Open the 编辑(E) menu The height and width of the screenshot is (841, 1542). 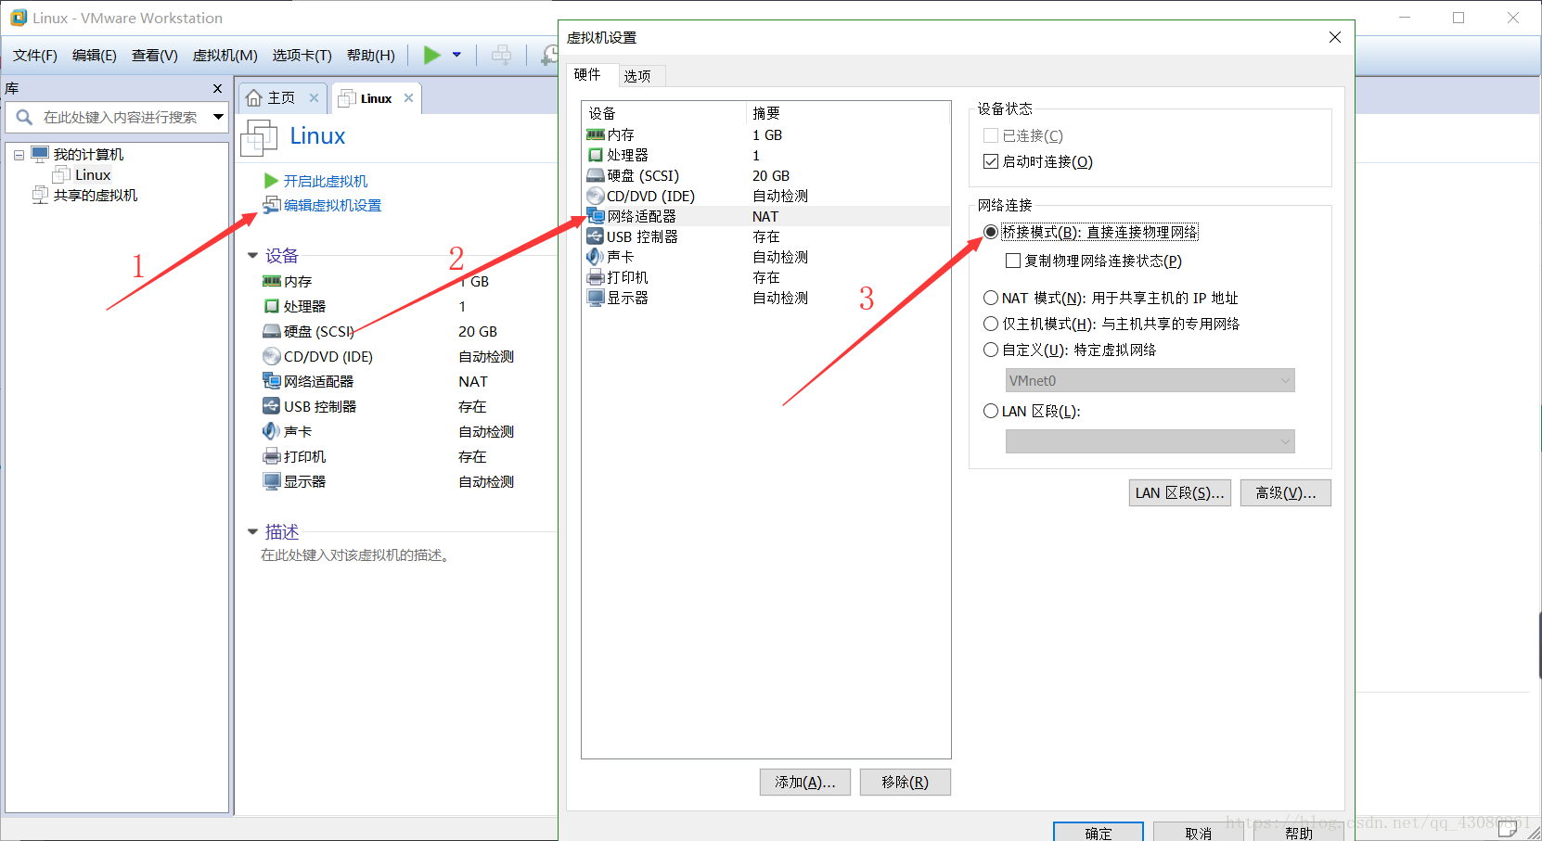[95, 56]
